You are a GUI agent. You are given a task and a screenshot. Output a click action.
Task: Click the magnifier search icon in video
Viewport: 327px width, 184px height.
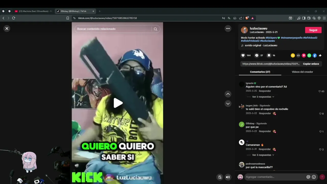pos(156,29)
